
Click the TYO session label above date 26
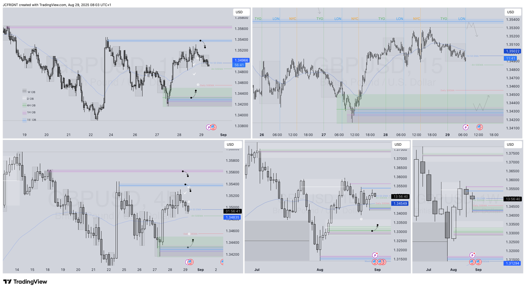tap(258, 19)
